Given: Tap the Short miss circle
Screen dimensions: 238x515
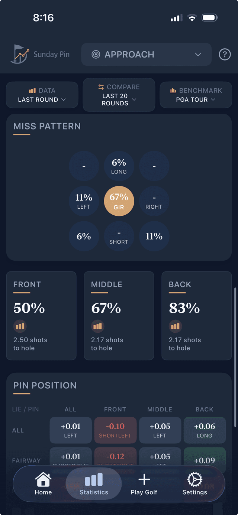Looking at the screenshot, I should [x=119, y=236].
